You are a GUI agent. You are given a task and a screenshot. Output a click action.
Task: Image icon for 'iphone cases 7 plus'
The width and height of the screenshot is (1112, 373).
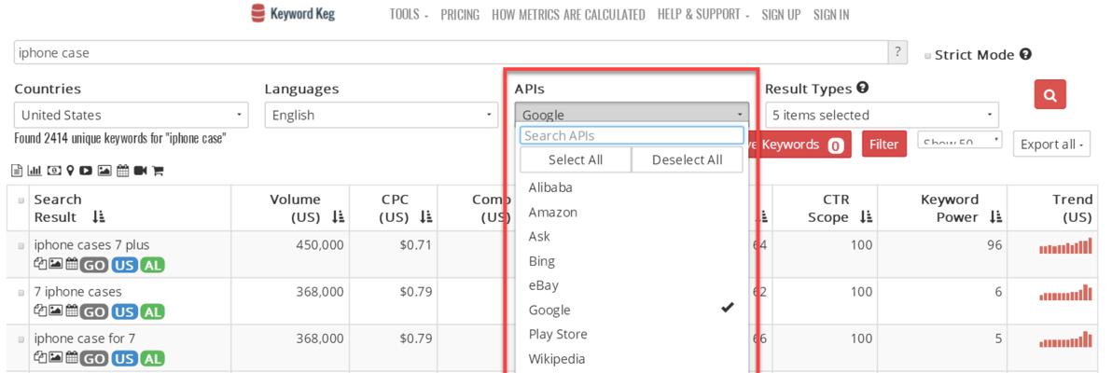click(55, 265)
